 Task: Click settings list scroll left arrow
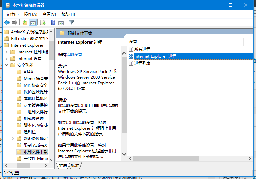tap(130, 158)
